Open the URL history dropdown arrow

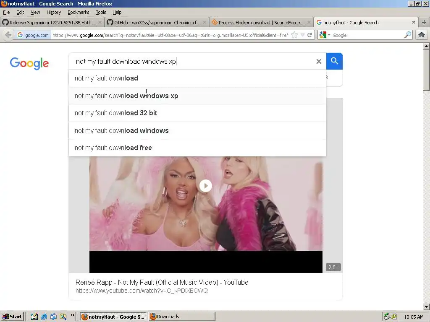point(302,35)
